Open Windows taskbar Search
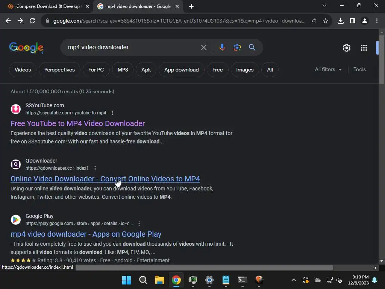The image size is (385, 289). click(143, 280)
